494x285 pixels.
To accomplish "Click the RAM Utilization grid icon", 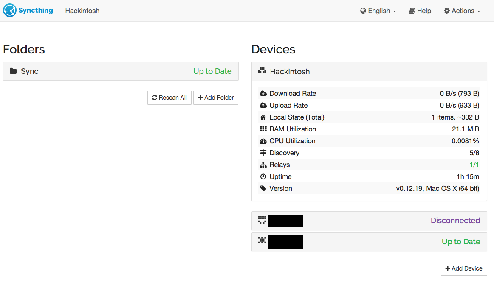I will click(x=263, y=129).
